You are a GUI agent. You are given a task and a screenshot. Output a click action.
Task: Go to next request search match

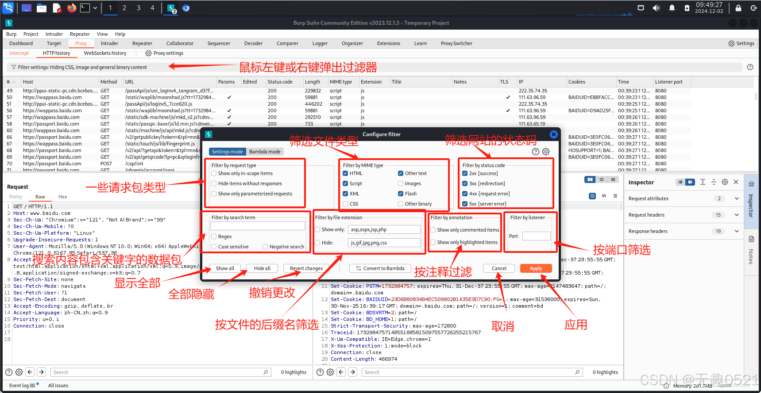pyautogui.click(x=41, y=372)
